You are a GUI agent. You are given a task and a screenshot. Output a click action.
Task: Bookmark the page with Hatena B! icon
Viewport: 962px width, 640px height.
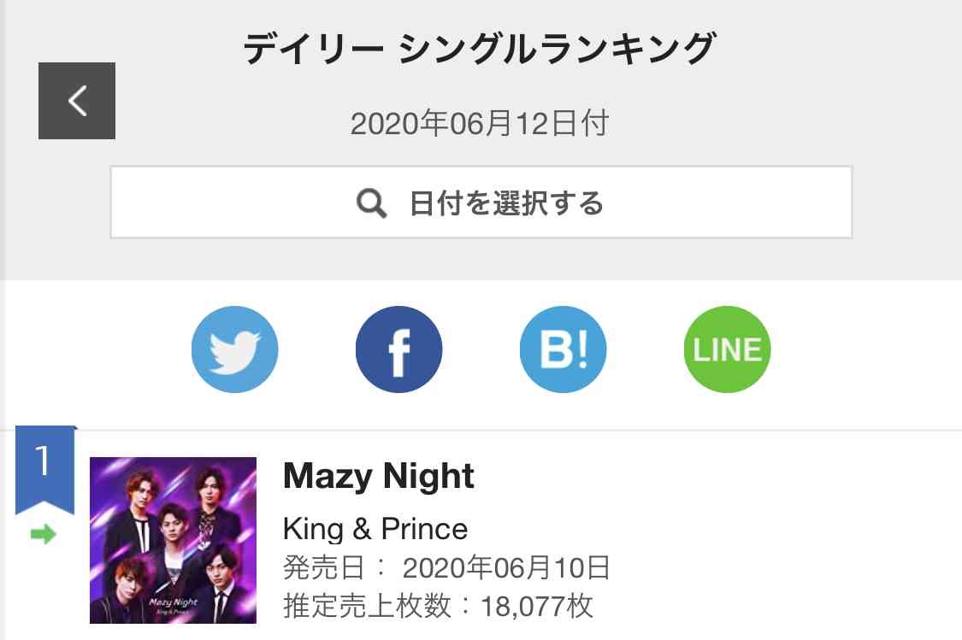(563, 349)
